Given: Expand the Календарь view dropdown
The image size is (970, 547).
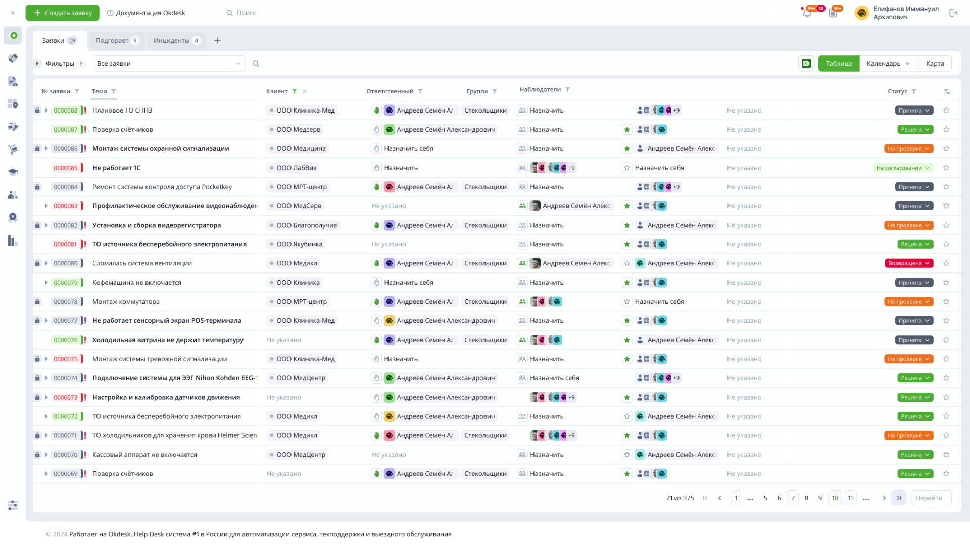Looking at the screenshot, I should 907,64.
